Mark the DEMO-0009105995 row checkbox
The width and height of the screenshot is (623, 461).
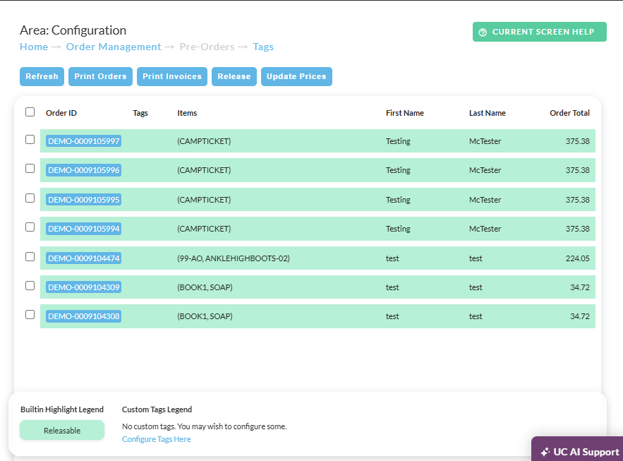click(30, 198)
